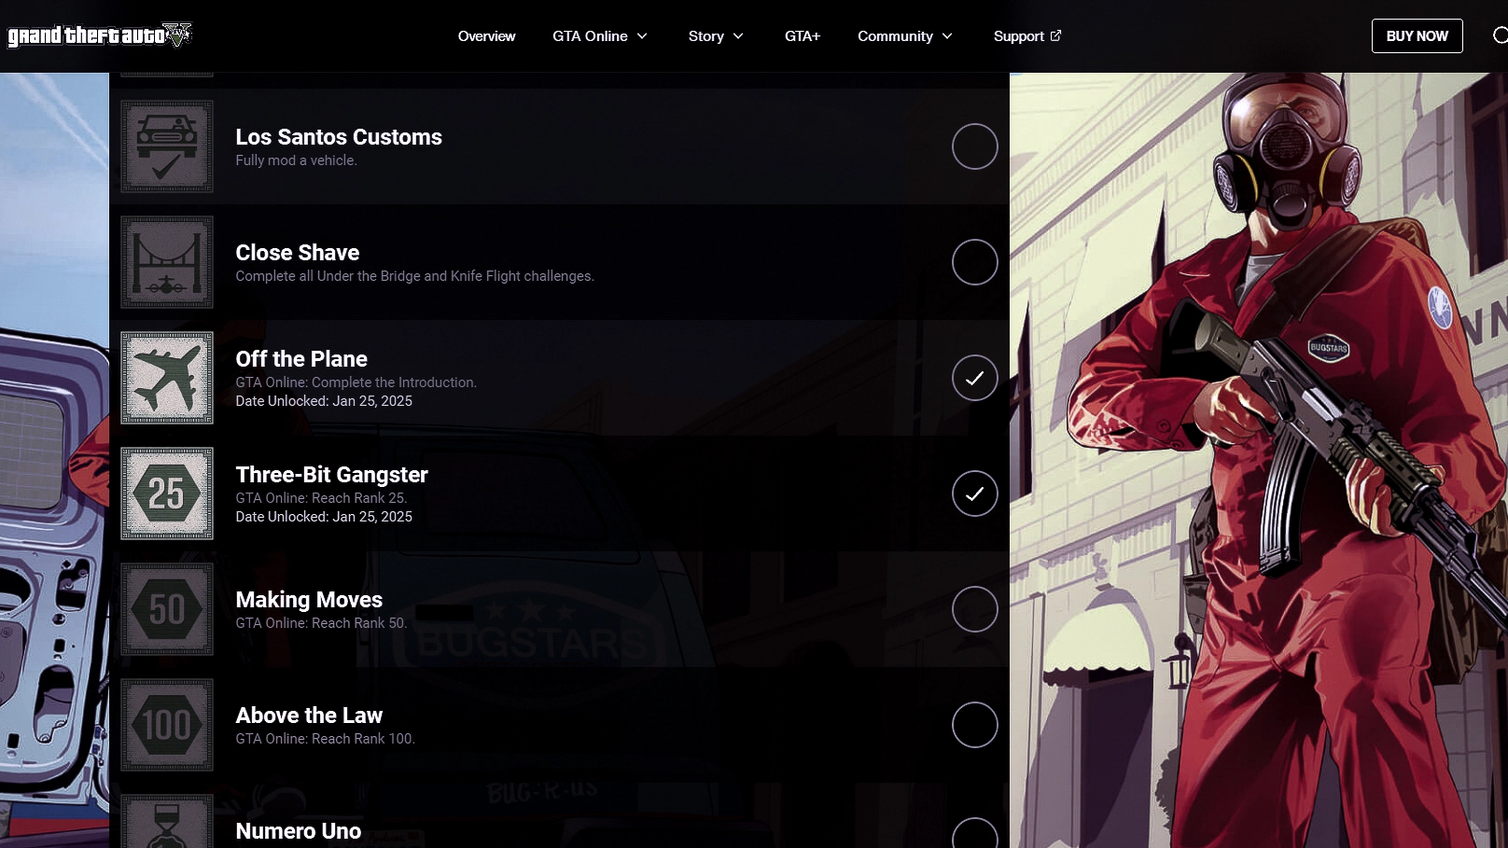The height and width of the screenshot is (848, 1508).
Task: Click the Above the Law 100 badge
Action: click(x=167, y=725)
